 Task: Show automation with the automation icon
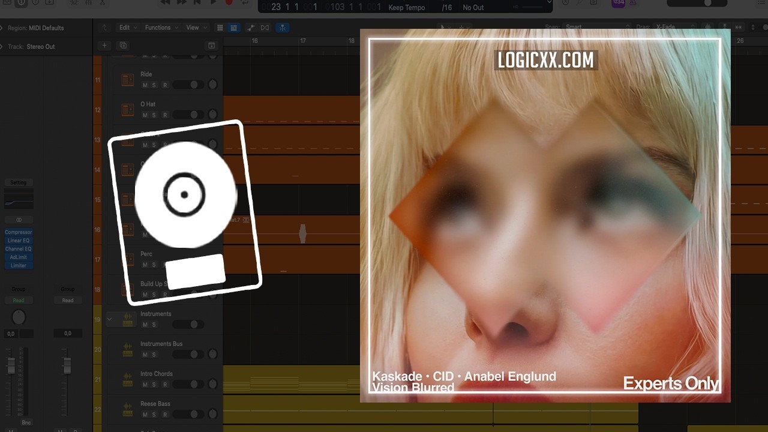pos(250,28)
